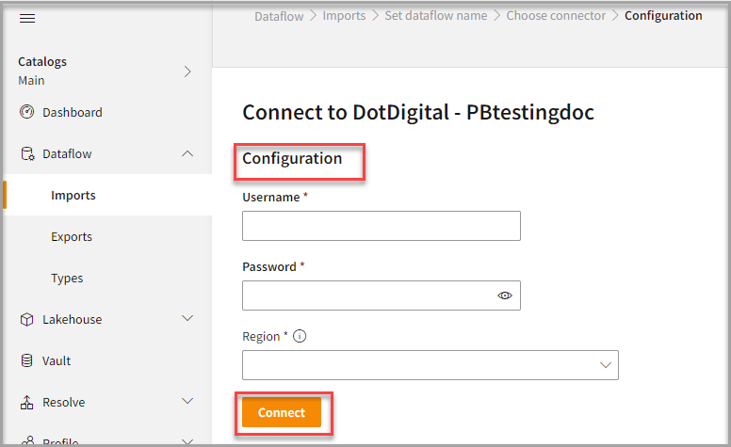
Task: Select Exports in the sidebar
Action: (x=72, y=237)
